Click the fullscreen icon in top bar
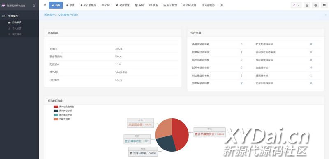 coord(315,5)
